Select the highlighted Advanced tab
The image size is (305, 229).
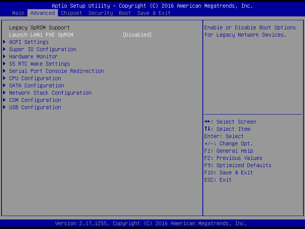43,13
